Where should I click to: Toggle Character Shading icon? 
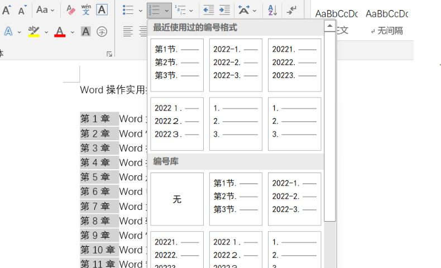click(x=86, y=31)
